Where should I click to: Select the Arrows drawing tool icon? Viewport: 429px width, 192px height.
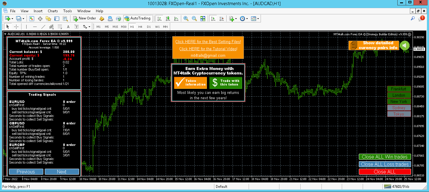click(x=85, y=27)
